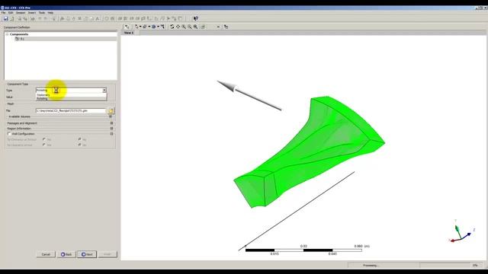The height and width of the screenshot is (274, 488).
Task: Click the What's This help cursor icon
Action: coord(195,18)
